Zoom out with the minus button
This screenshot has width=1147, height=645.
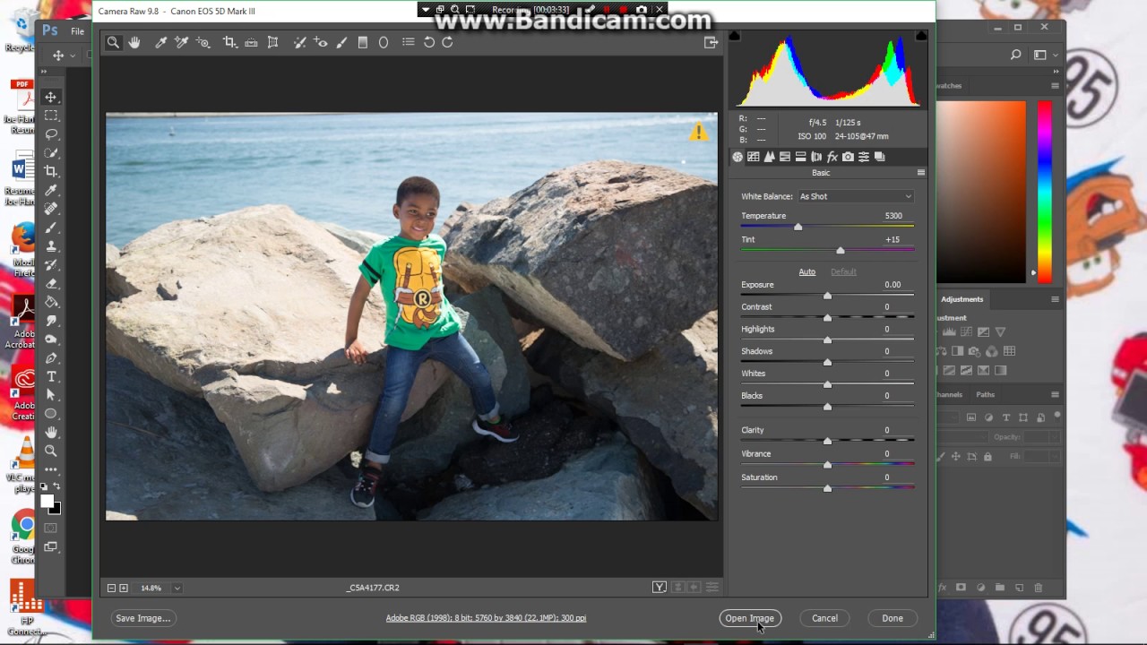(x=111, y=588)
